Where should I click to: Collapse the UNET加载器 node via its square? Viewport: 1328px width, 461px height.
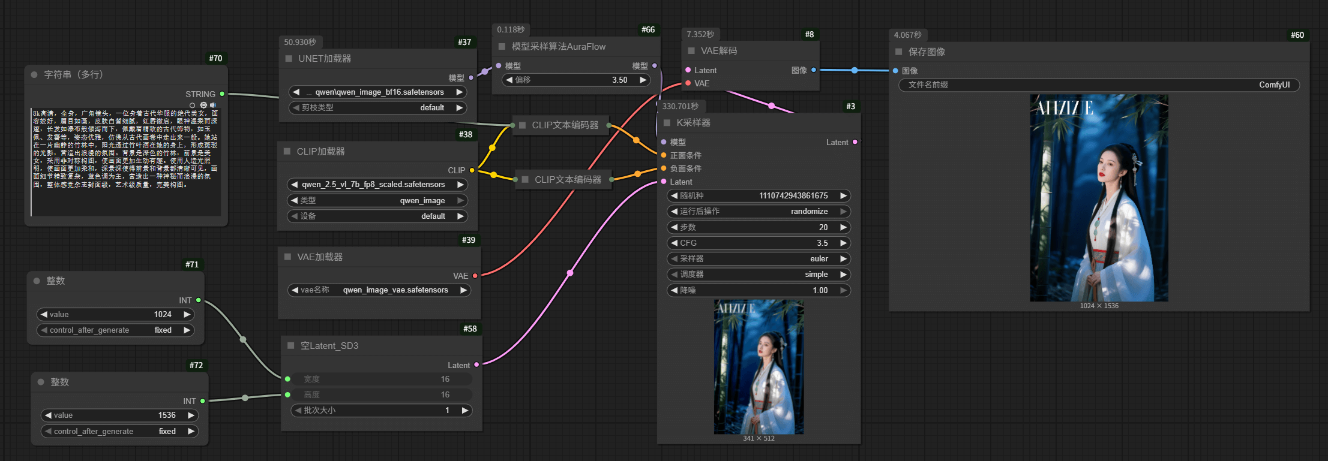[x=289, y=59]
